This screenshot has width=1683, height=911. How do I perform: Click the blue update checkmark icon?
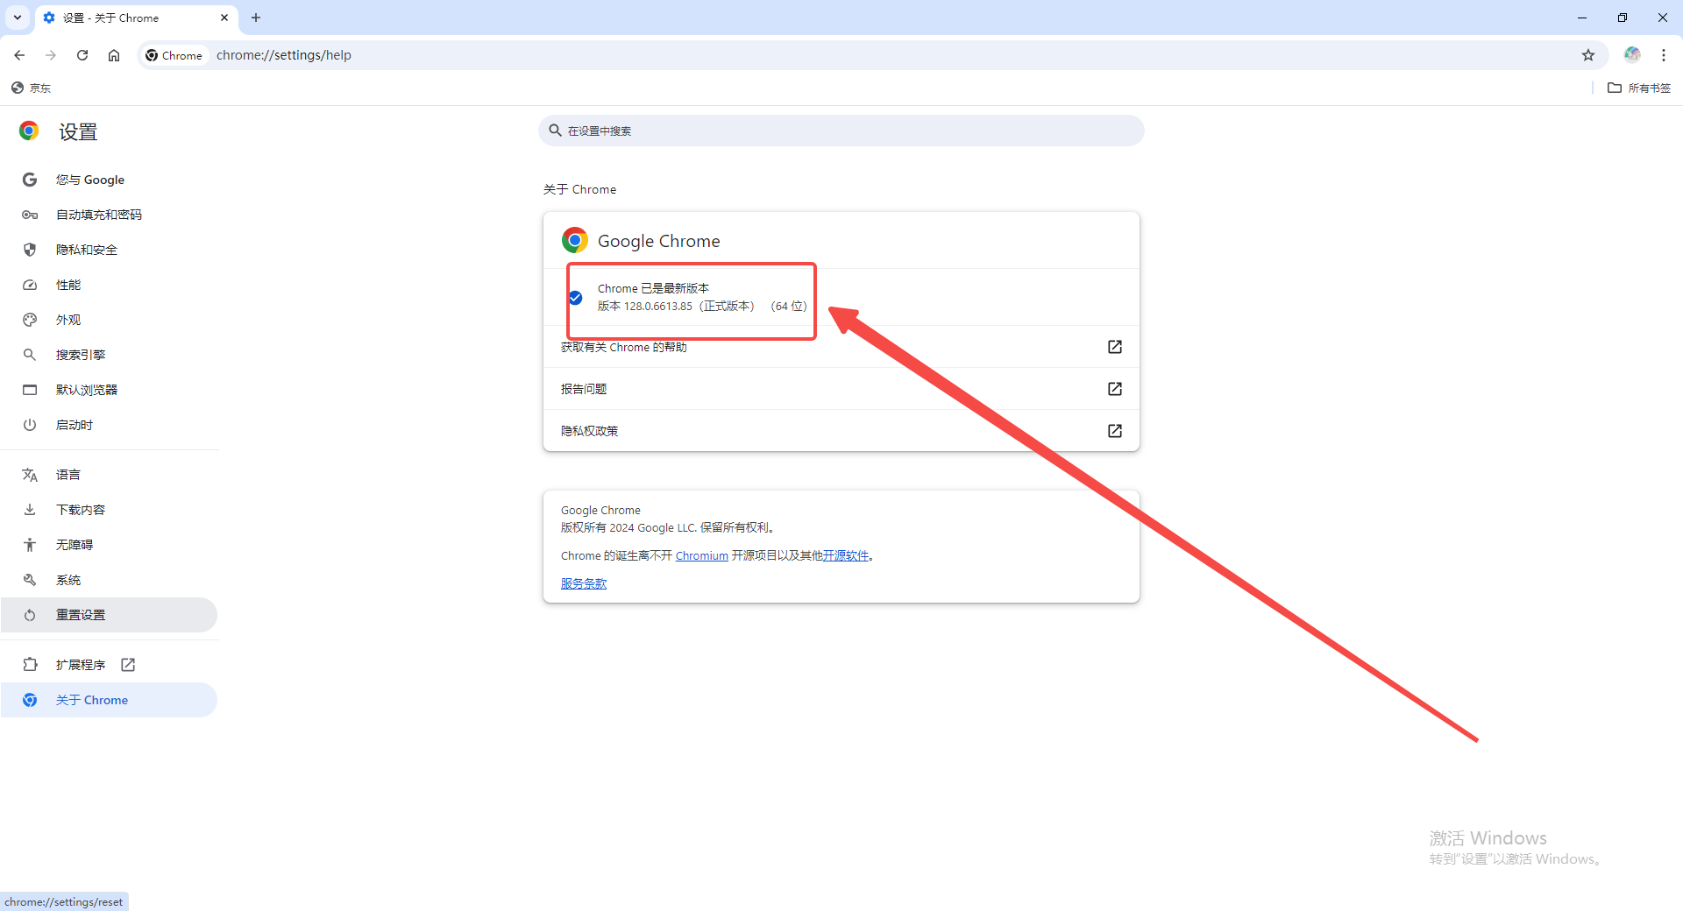pos(575,298)
